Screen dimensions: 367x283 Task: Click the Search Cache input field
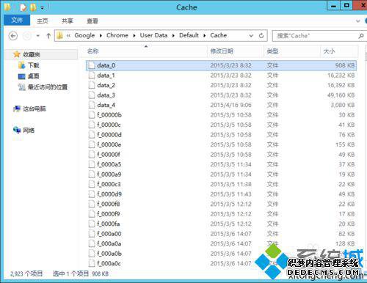pyautogui.click(x=316, y=36)
